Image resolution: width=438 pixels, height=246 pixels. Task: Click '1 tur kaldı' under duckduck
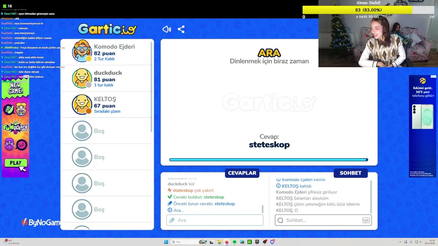(x=103, y=85)
